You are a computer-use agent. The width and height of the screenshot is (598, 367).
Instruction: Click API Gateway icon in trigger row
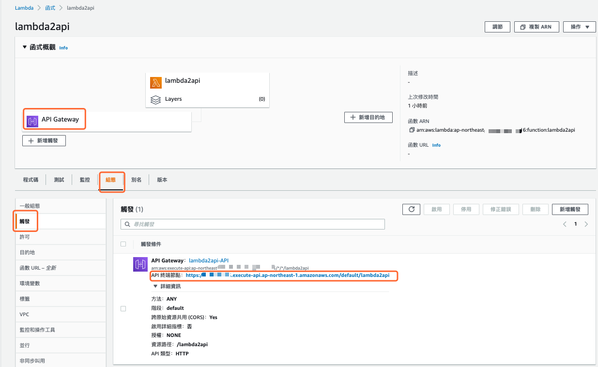(x=140, y=264)
